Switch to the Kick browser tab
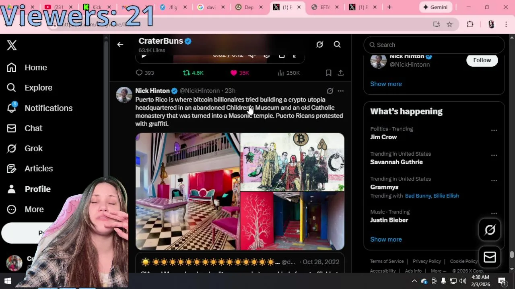This screenshot has width=515, height=289. point(97,7)
